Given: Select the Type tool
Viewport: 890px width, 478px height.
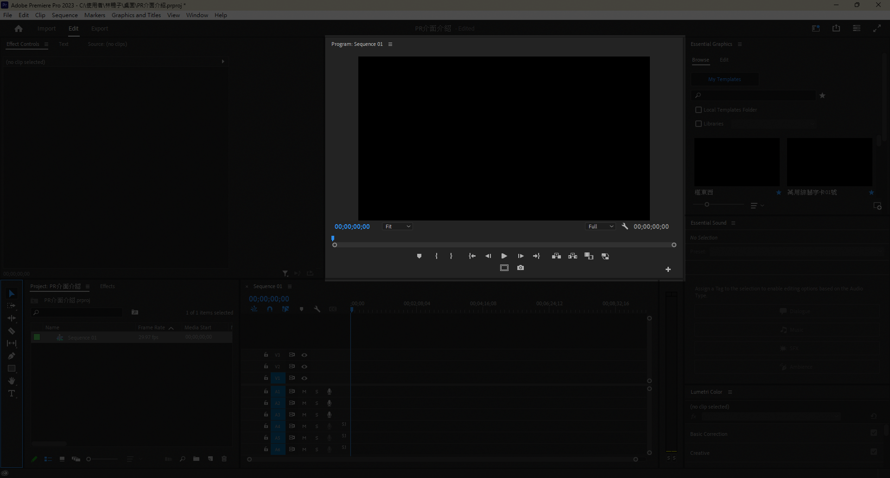Looking at the screenshot, I should tap(12, 394).
